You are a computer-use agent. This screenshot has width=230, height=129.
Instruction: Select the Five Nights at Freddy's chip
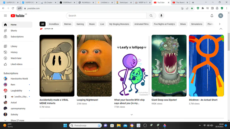(164, 24)
